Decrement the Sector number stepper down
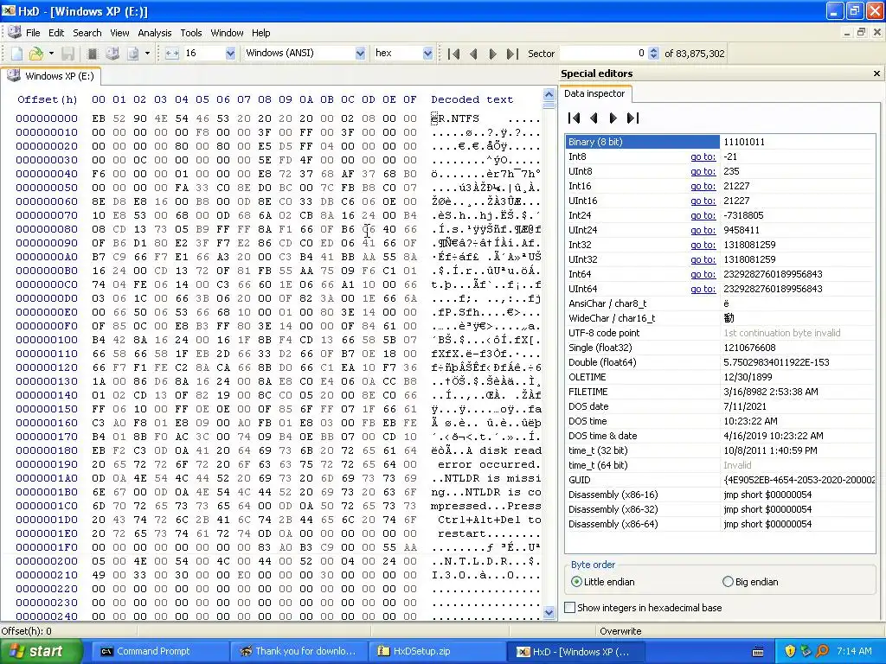 pos(653,57)
